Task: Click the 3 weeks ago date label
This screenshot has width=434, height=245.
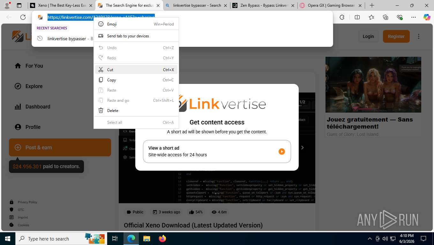Action: pyautogui.click(x=166, y=212)
